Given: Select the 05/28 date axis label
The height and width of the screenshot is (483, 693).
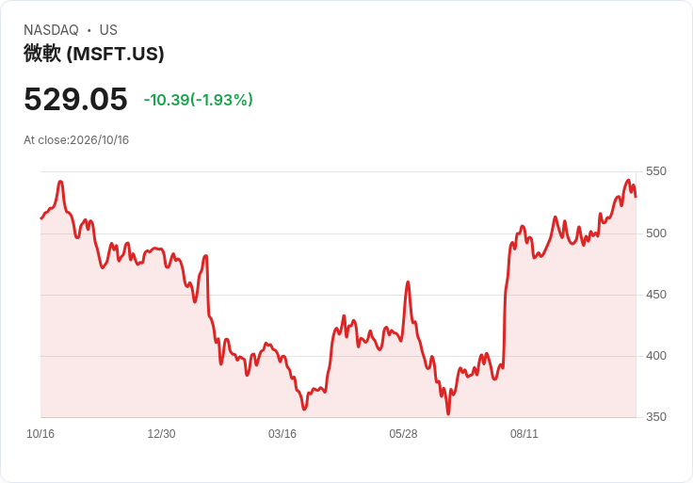Looking at the screenshot, I should click(x=403, y=434).
